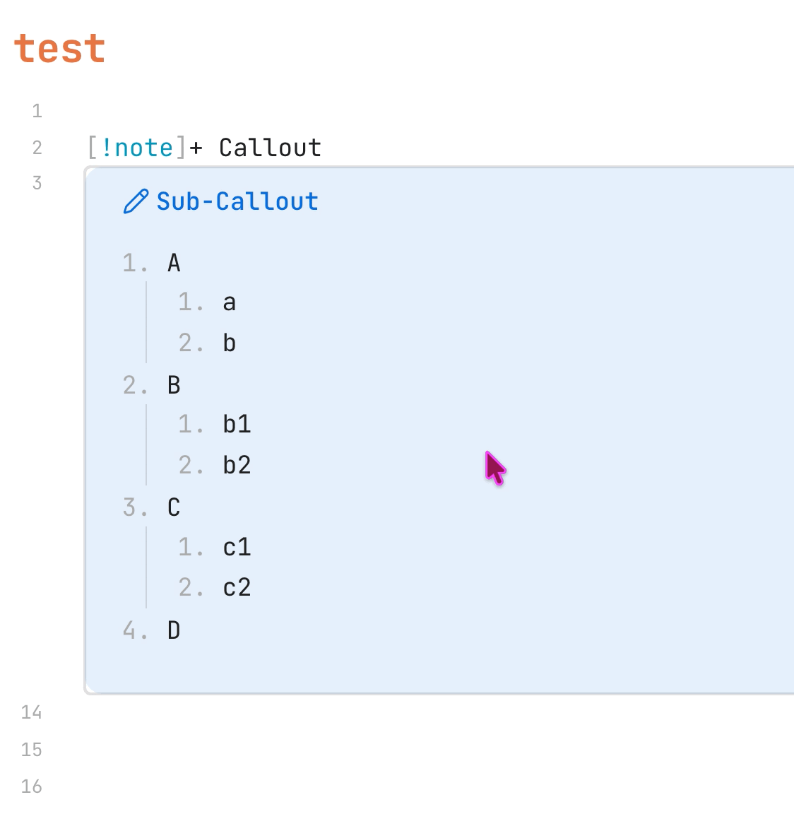
Task: Select list item B
Action: click(x=174, y=385)
